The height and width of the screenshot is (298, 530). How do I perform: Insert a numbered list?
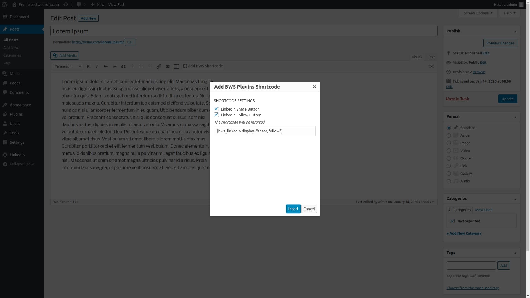(115, 66)
